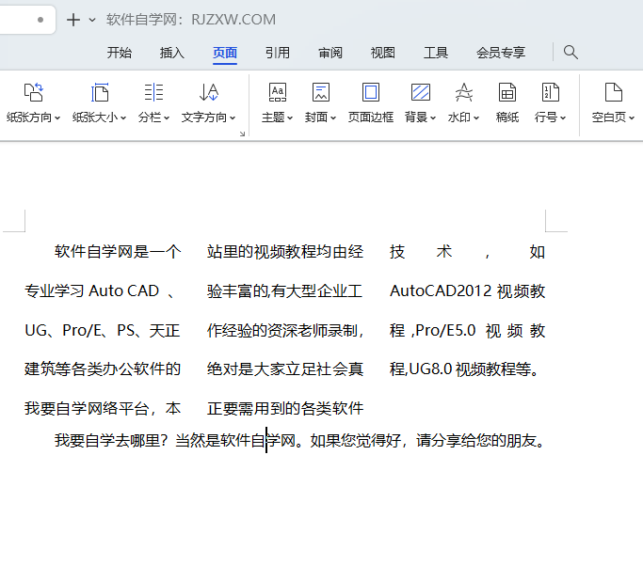The height and width of the screenshot is (565, 643).
Task: Click the line numbers (行号) icon
Action: click(551, 92)
